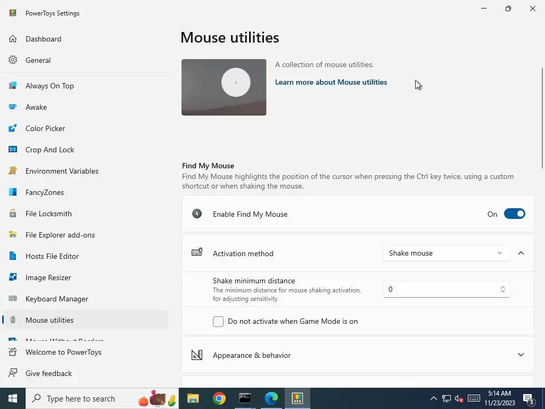The image size is (545, 409).
Task: Launch Google Chrome from the taskbar
Action: (219, 398)
